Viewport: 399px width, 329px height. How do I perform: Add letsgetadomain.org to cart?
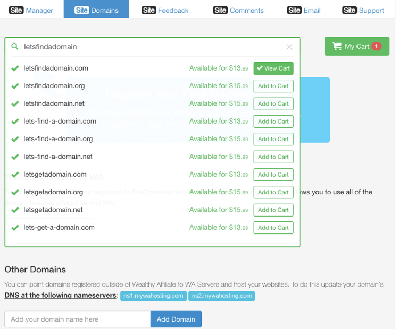click(273, 192)
